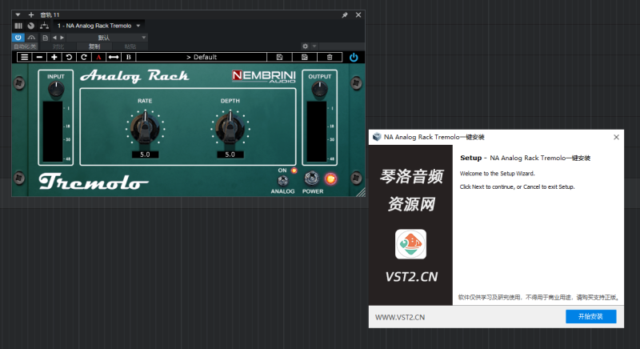640x349 pixels.
Task: Flip the ANALOG toggle switch
Action: 282,180
